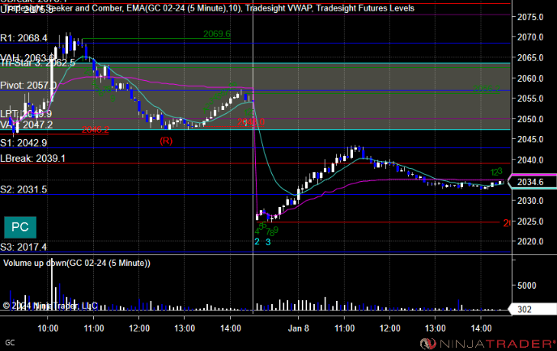Click the 2030.0 price axis label

[x=530, y=201]
